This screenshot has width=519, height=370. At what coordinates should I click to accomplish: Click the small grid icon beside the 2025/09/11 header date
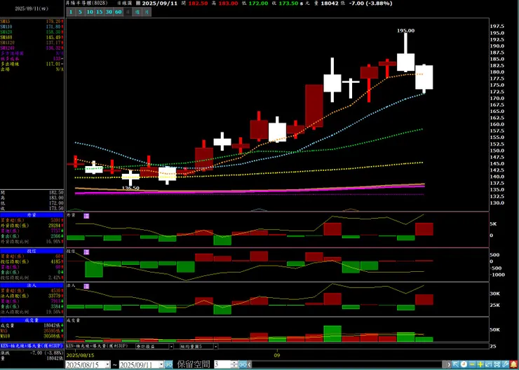138,3
